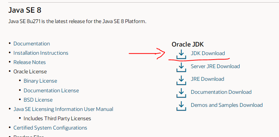Click the Oracle License list item text
Screen dimensions: 279x137
(x=30, y=71)
